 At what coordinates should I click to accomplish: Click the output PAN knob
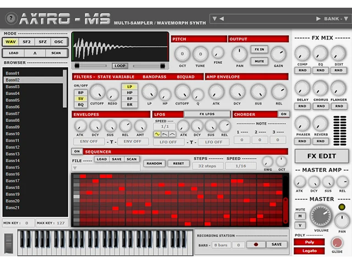pos(239,54)
